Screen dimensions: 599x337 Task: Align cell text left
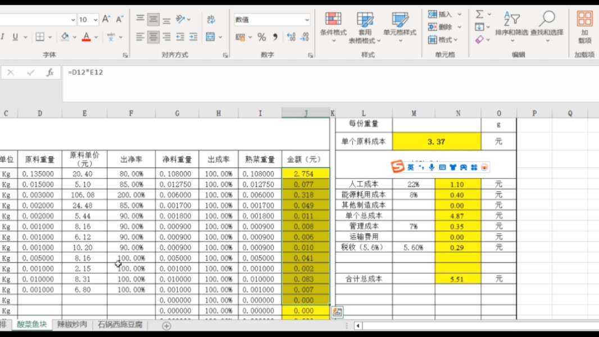tap(140, 37)
